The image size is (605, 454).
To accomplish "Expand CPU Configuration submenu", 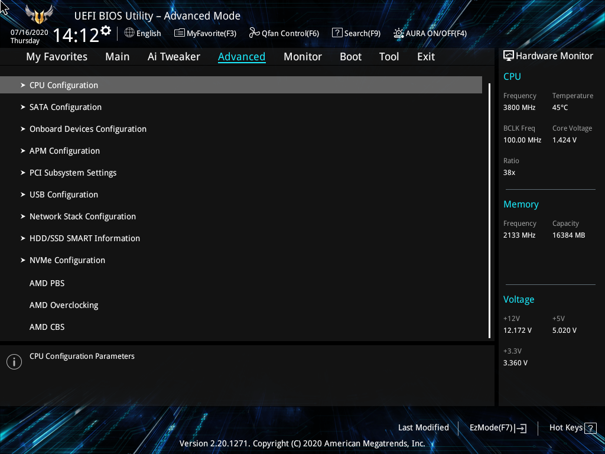I will 241,85.
